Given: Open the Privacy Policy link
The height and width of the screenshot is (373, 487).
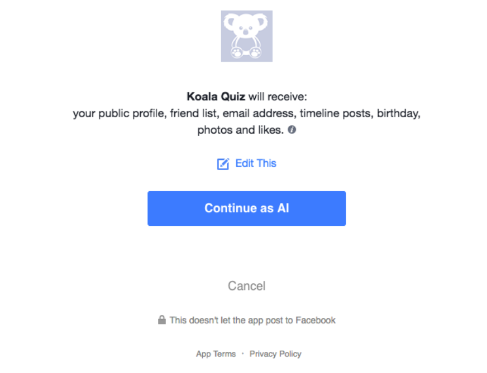Looking at the screenshot, I should (275, 353).
